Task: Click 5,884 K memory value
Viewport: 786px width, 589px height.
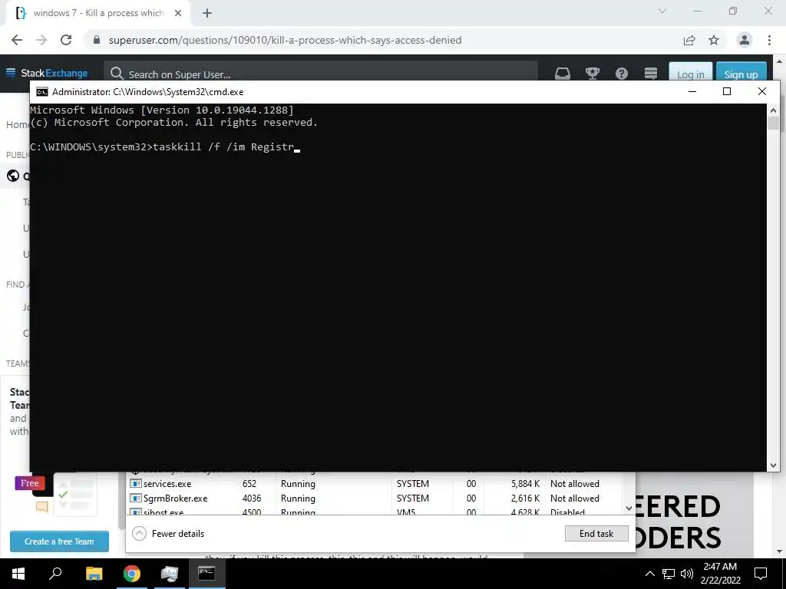Action: (x=525, y=484)
